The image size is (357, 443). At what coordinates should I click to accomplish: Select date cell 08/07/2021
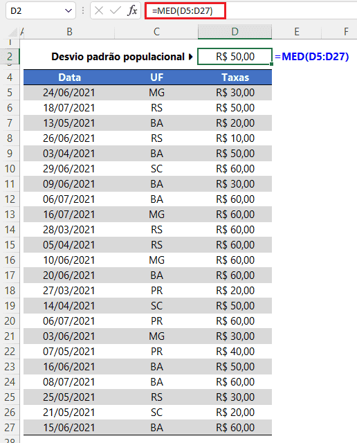(x=69, y=382)
